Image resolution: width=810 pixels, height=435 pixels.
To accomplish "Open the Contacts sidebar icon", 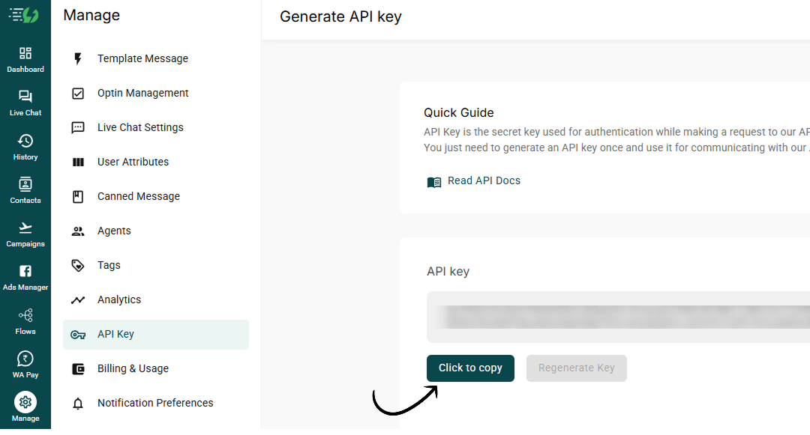I will [25, 184].
